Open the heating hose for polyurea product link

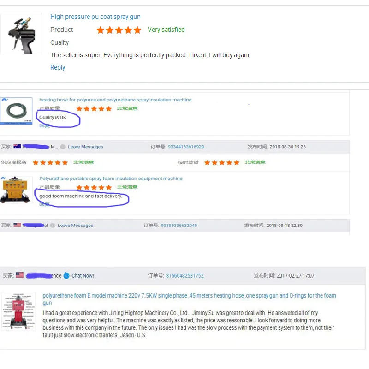[115, 100]
